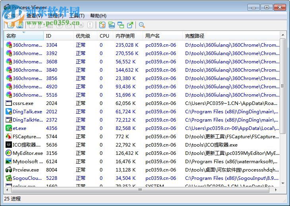
Task: Click memory value 270,556 K
Action: [x=127, y=53]
